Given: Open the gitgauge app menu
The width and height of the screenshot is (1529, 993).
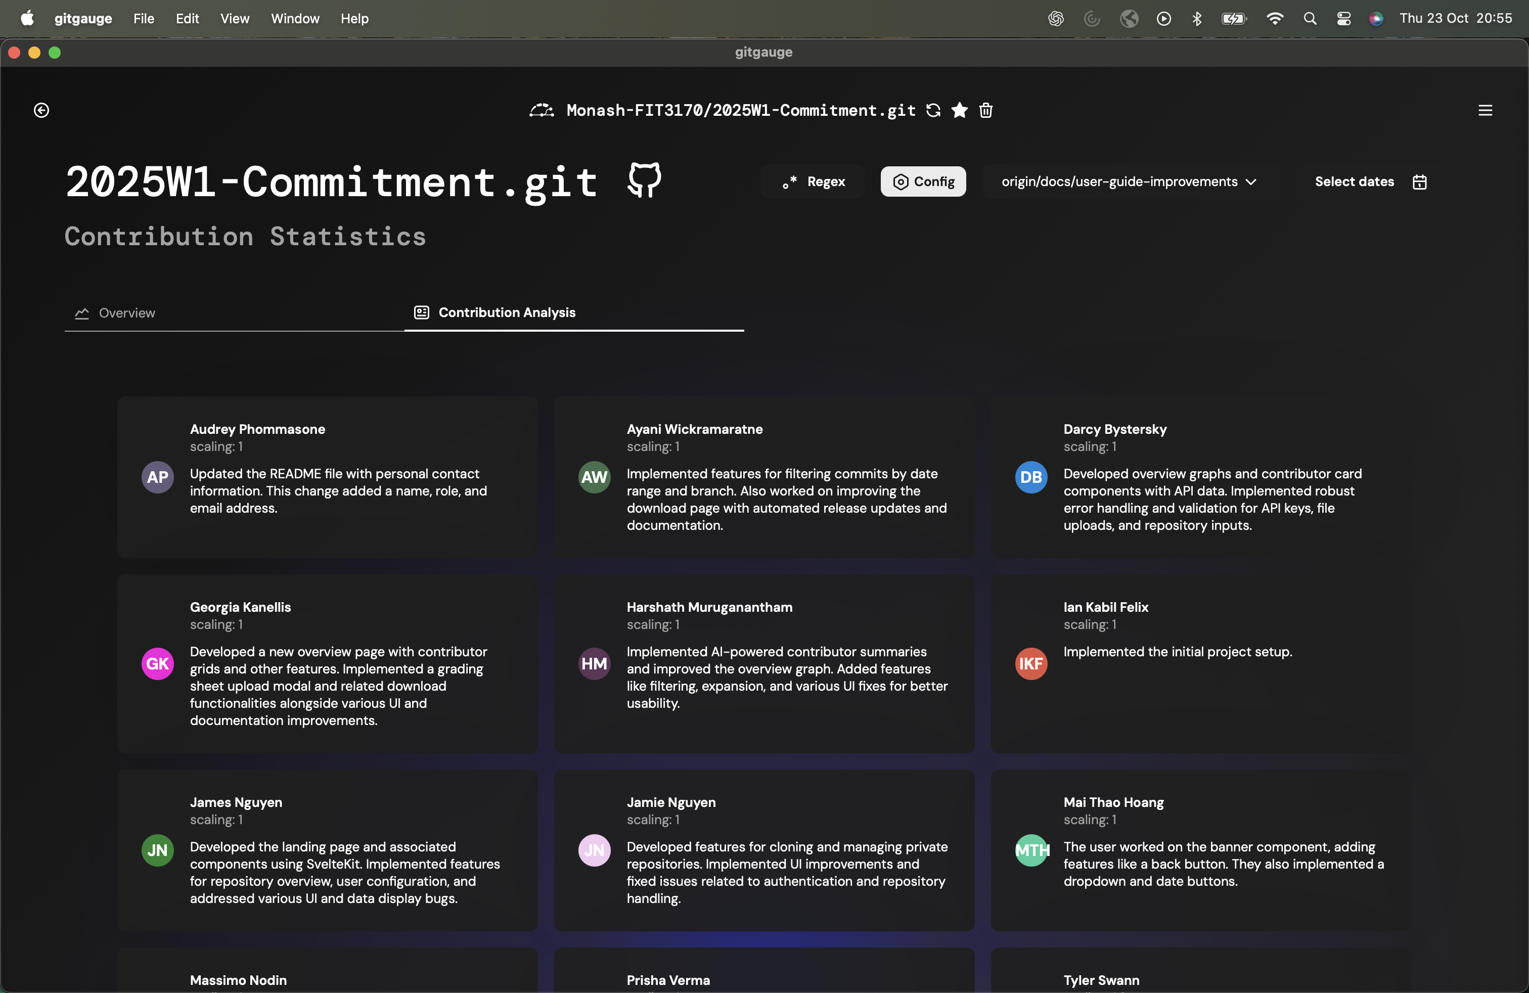Looking at the screenshot, I should (83, 19).
